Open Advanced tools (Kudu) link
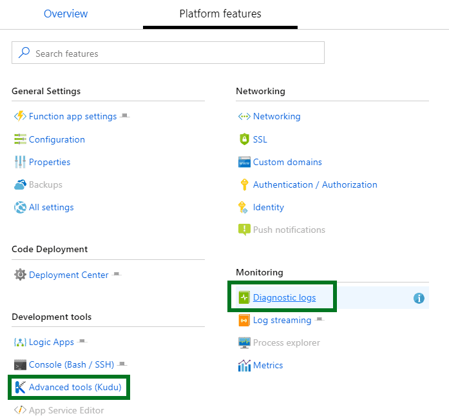Screen dimensions: 449x416 75,388
